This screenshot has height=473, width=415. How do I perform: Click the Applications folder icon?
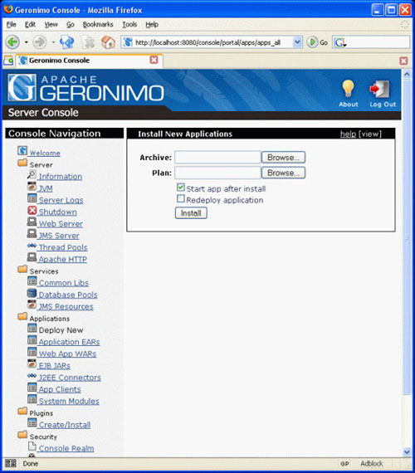22,316
